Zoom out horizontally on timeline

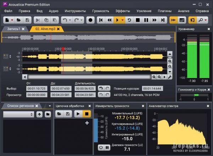(x=159, y=77)
